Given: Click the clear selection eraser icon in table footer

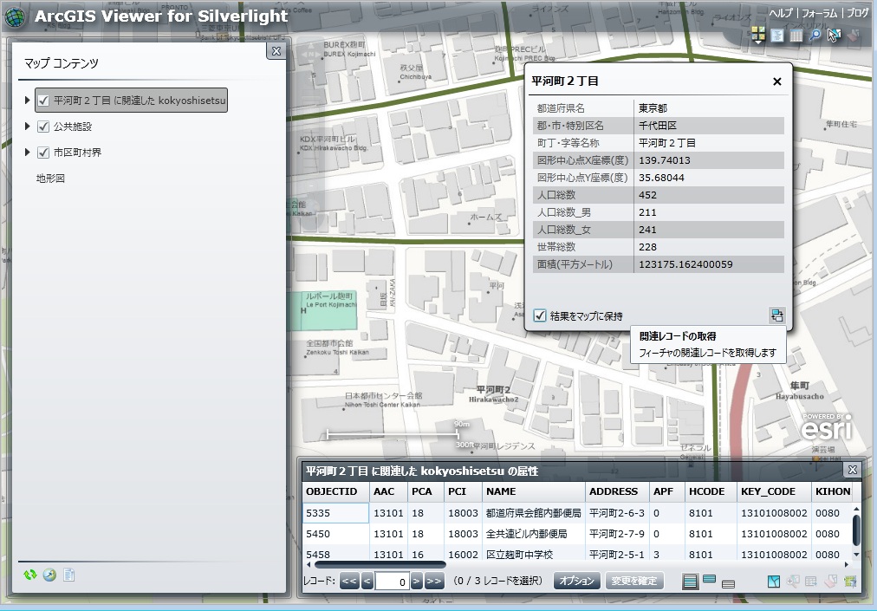Looking at the screenshot, I should [830, 582].
